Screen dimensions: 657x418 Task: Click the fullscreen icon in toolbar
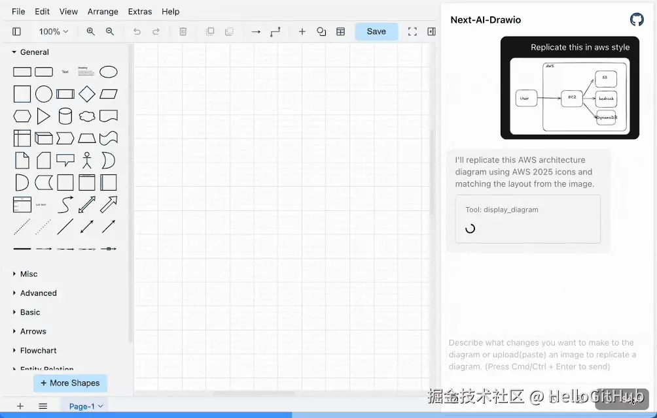[412, 31]
